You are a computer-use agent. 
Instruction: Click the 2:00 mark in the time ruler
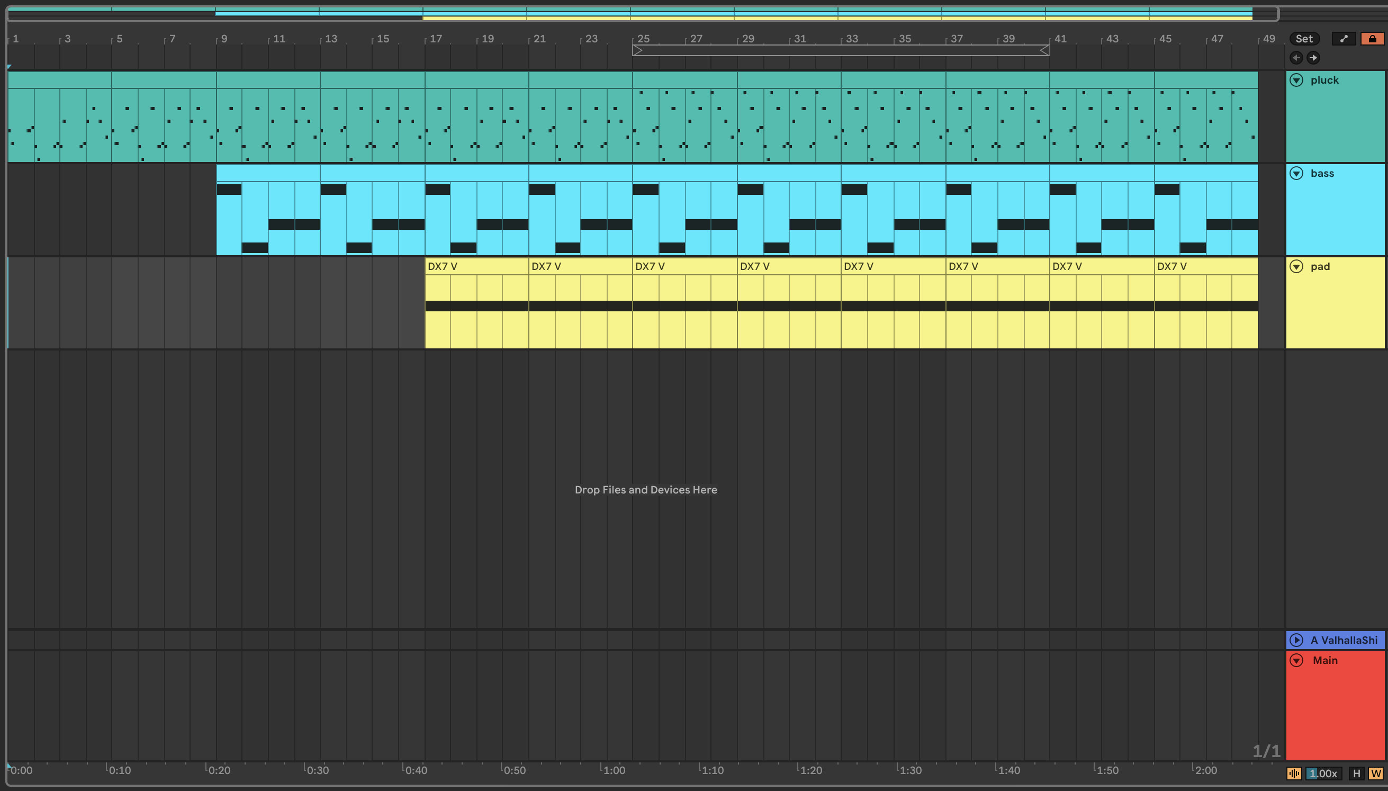pos(1205,770)
